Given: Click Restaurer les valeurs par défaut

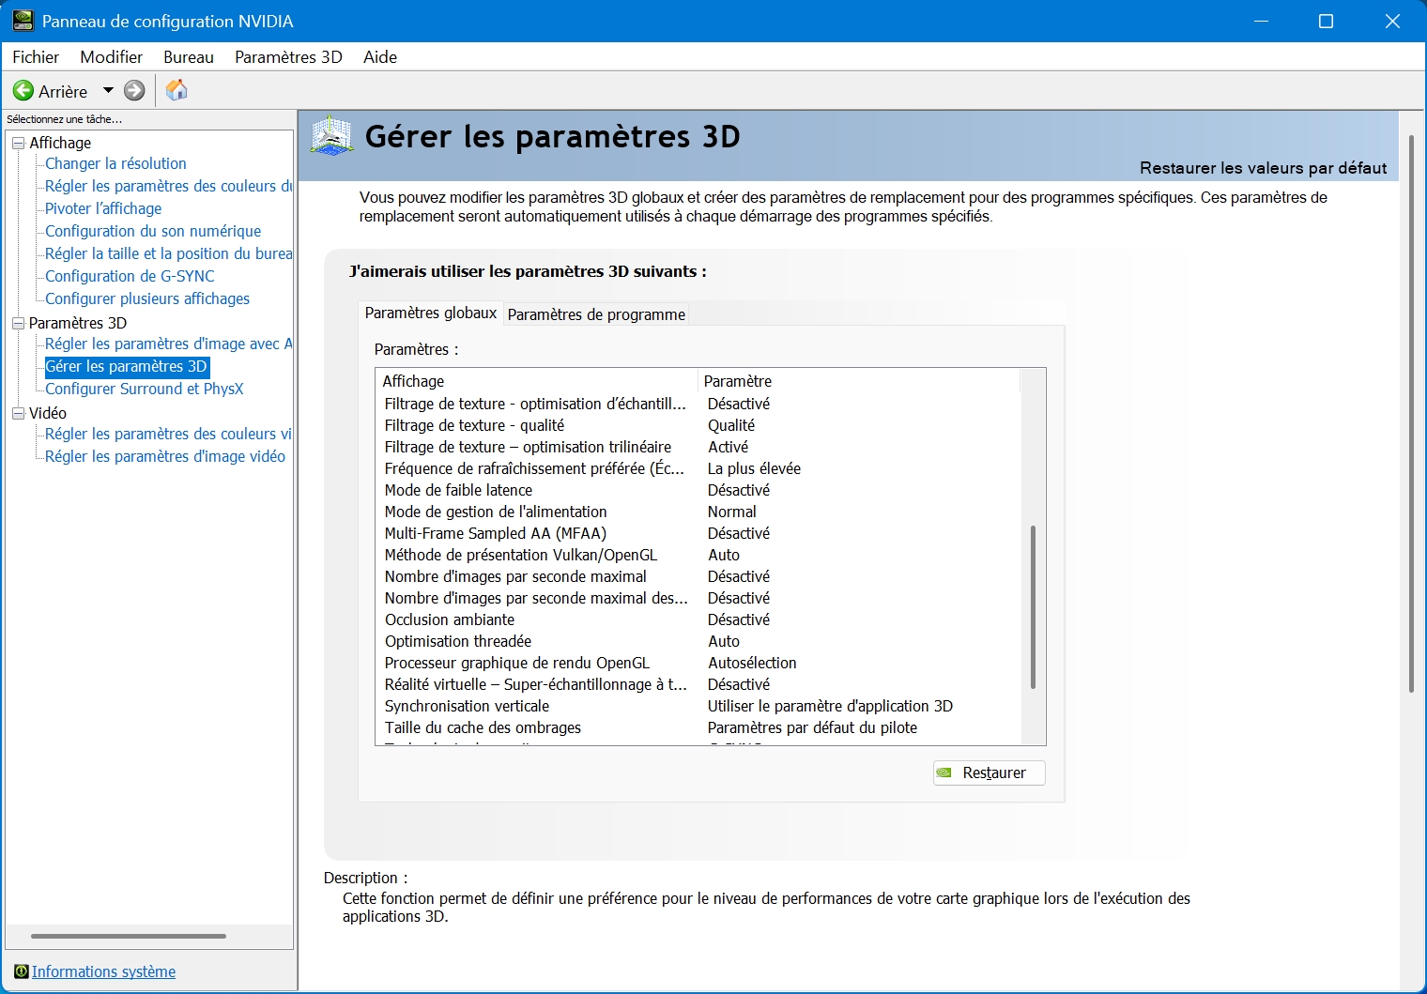Looking at the screenshot, I should coord(1263,168).
